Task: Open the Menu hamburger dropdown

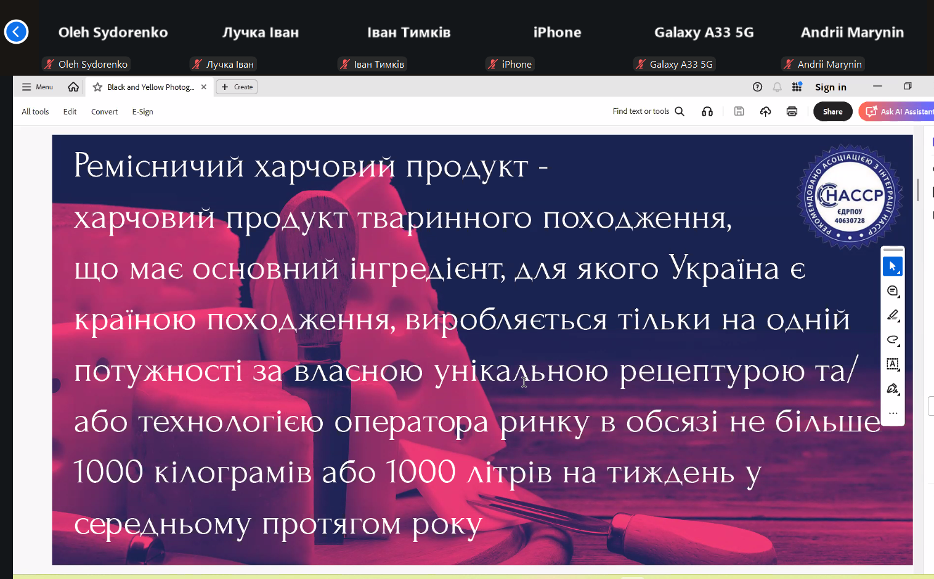Action: [x=38, y=87]
